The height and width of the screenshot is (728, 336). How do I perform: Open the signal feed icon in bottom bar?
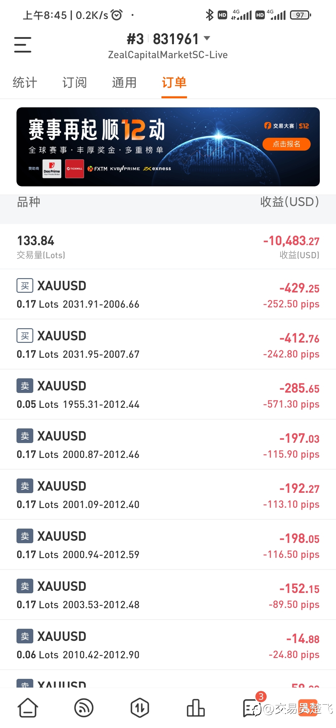[84, 708]
